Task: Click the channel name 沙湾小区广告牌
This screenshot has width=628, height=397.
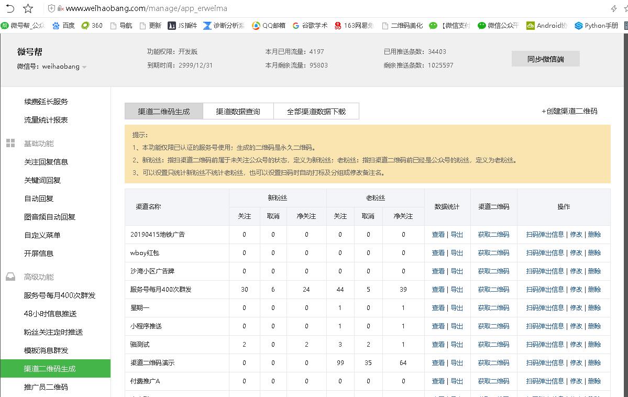Action: click(x=152, y=271)
